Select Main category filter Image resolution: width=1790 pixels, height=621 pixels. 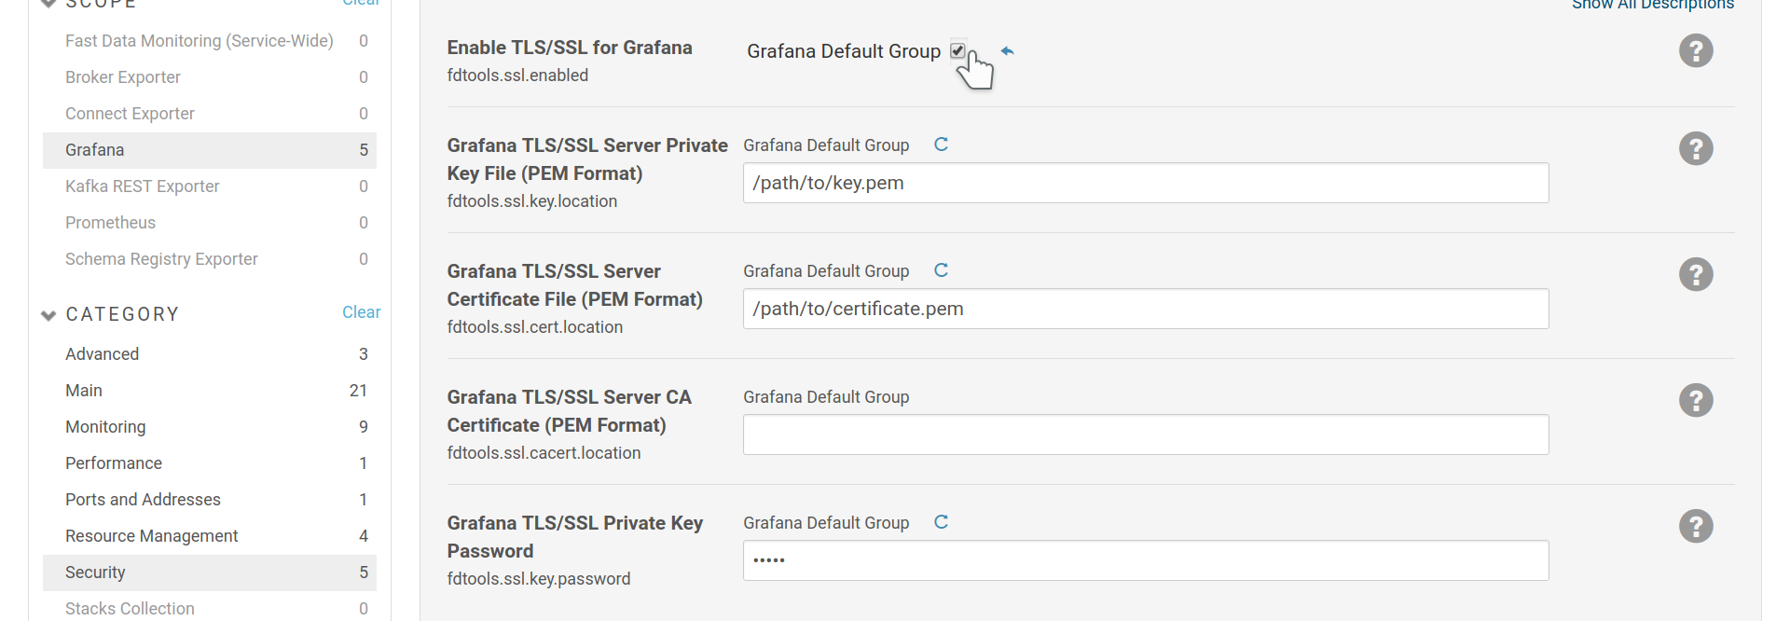(x=210, y=391)
